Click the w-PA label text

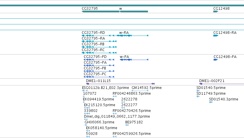tap(124, 57)
